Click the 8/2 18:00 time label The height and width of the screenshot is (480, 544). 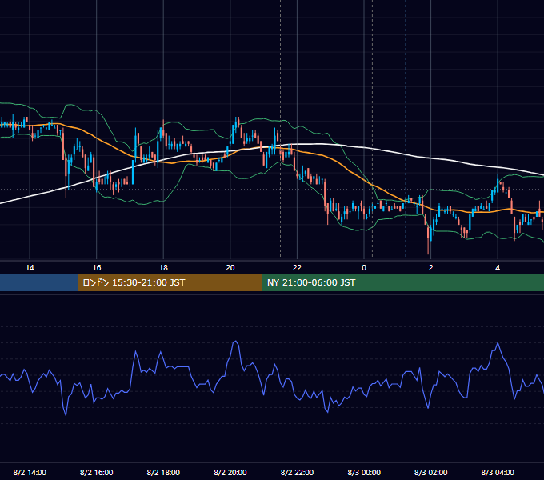[x=163, y=472]
